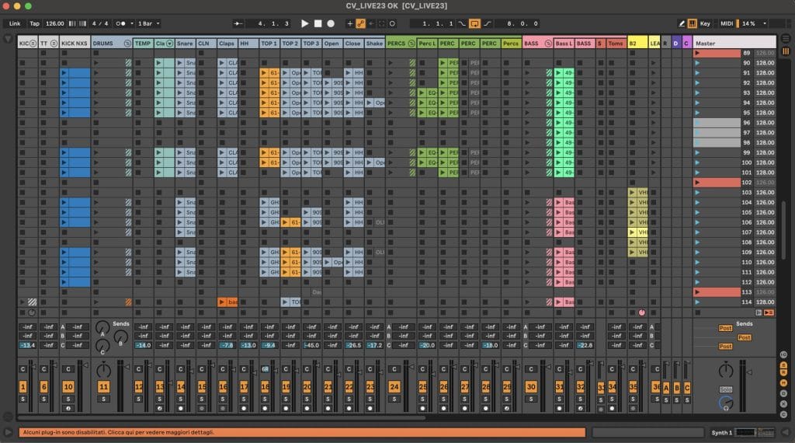The width and height of the screenshot is (795, 443).
Task: Select the TOP 1 track header
Action: click(x=269, y=44)
